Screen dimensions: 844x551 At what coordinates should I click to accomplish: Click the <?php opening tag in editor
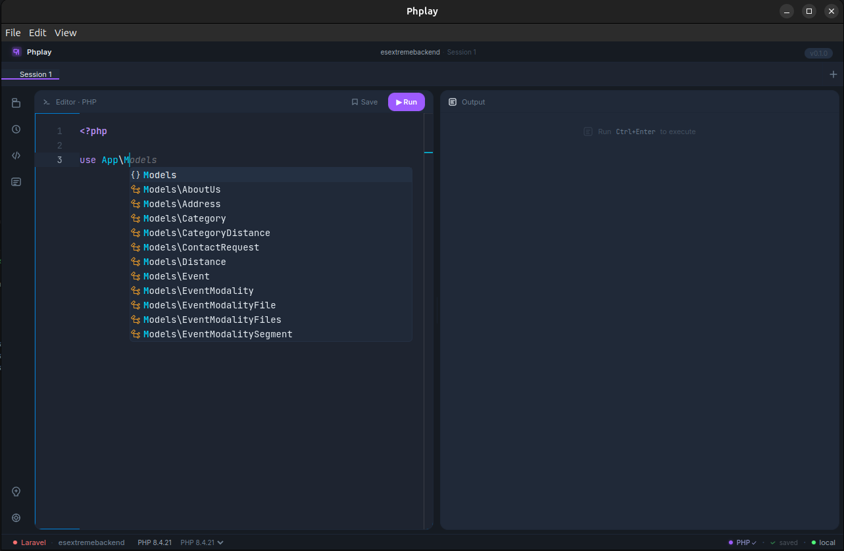[x=93, y=131]
